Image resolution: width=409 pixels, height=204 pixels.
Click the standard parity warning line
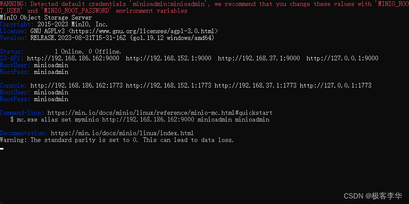pyautogui.click(x=117, y=140)
